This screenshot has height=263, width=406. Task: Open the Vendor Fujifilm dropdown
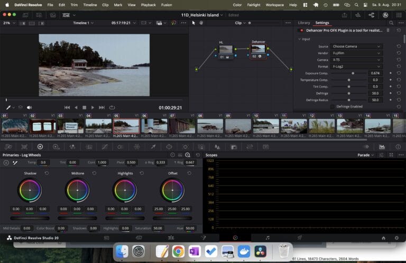(x=356, y=53)
